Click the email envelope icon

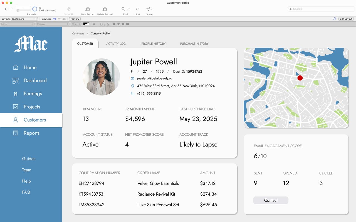[133, 79]
